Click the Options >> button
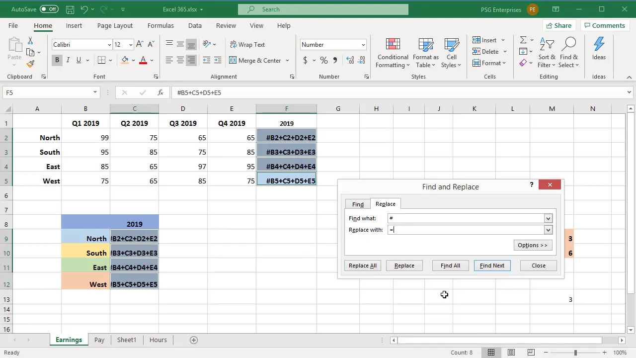This screenshot has height=358, width=636. (532, 245)
